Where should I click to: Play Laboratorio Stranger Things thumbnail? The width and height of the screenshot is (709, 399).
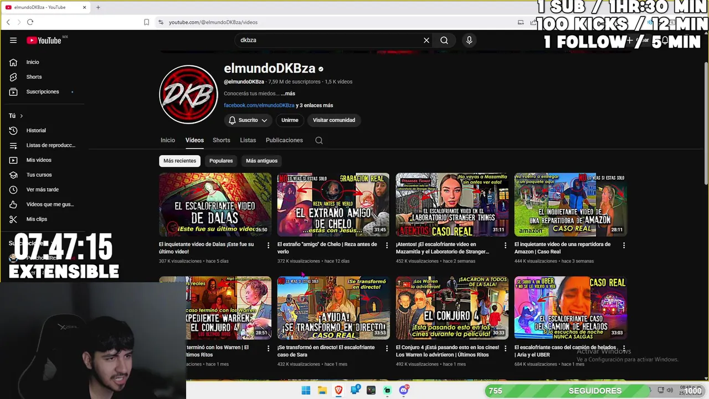[452, 204]
